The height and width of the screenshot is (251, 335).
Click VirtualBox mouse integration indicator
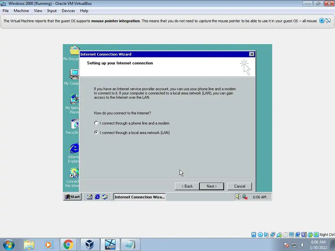pyautogui.click(x=310, y=235)
